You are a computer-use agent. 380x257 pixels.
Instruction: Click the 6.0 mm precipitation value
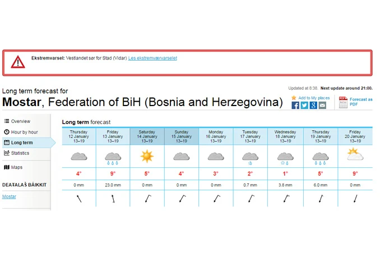click(x=321, y=185)
